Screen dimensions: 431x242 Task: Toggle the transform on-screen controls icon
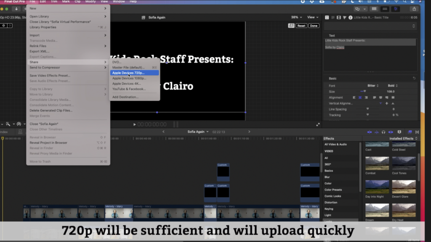click(x=291, y=26)
